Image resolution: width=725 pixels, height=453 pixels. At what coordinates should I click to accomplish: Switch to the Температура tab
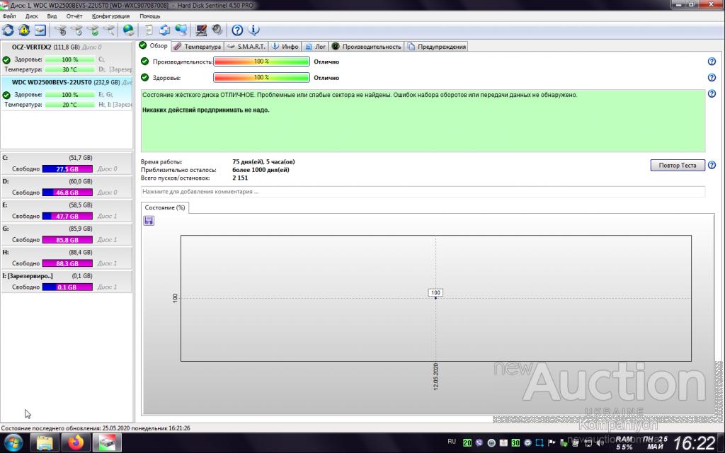pyautogui.click(x=198, y=46)
